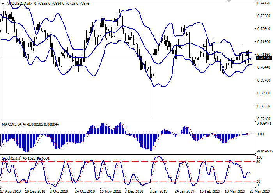This screenshot has height=195, width=273.
Task: Click the 24 Jan 2019 date label
Action: [184, 192]
